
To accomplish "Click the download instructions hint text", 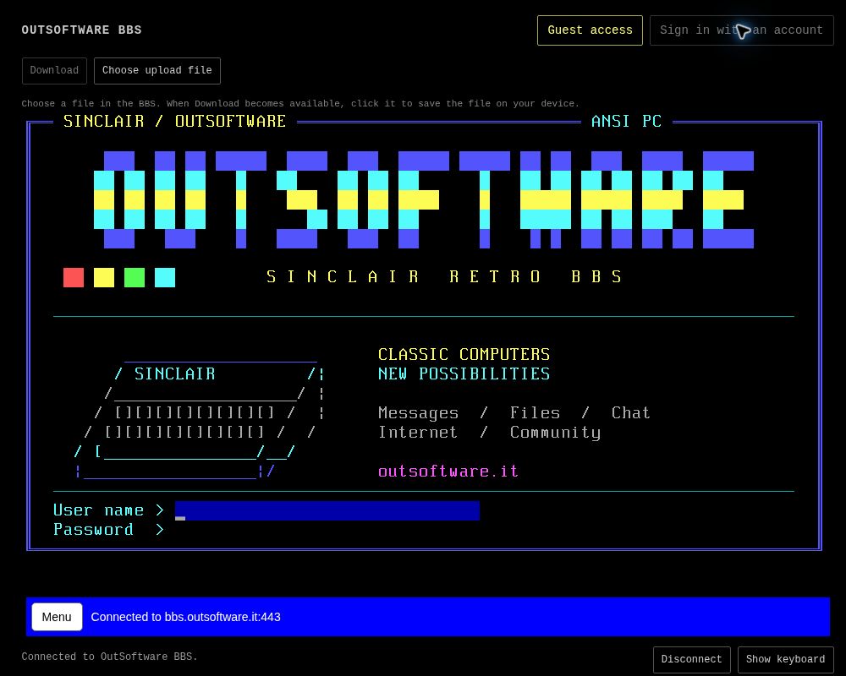I will [300, 103].
